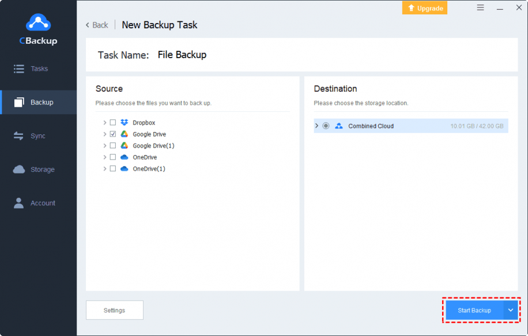Image resolution: width=528 pixels, height=336 pixels.
Task: Switch to the Sync section
Action: tap(37, 136)
